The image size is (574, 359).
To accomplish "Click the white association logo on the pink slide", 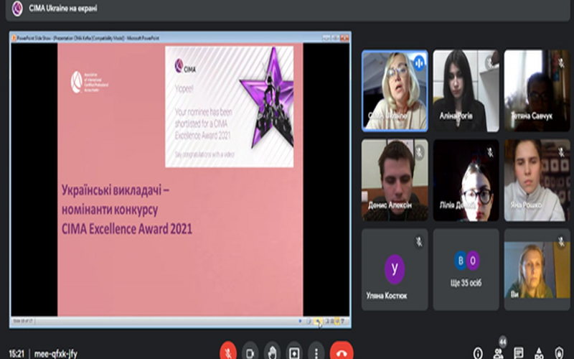I will [x=89, y=82].
